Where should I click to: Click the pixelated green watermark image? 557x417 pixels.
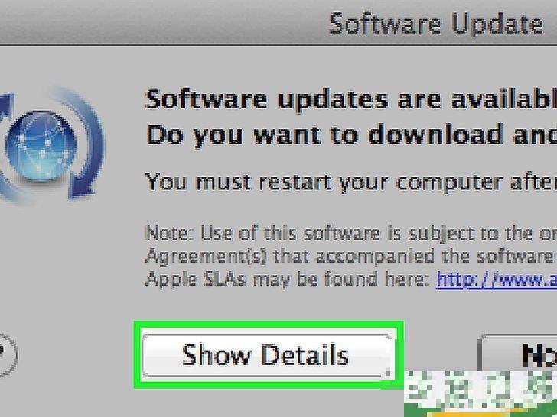coord(480,391)
